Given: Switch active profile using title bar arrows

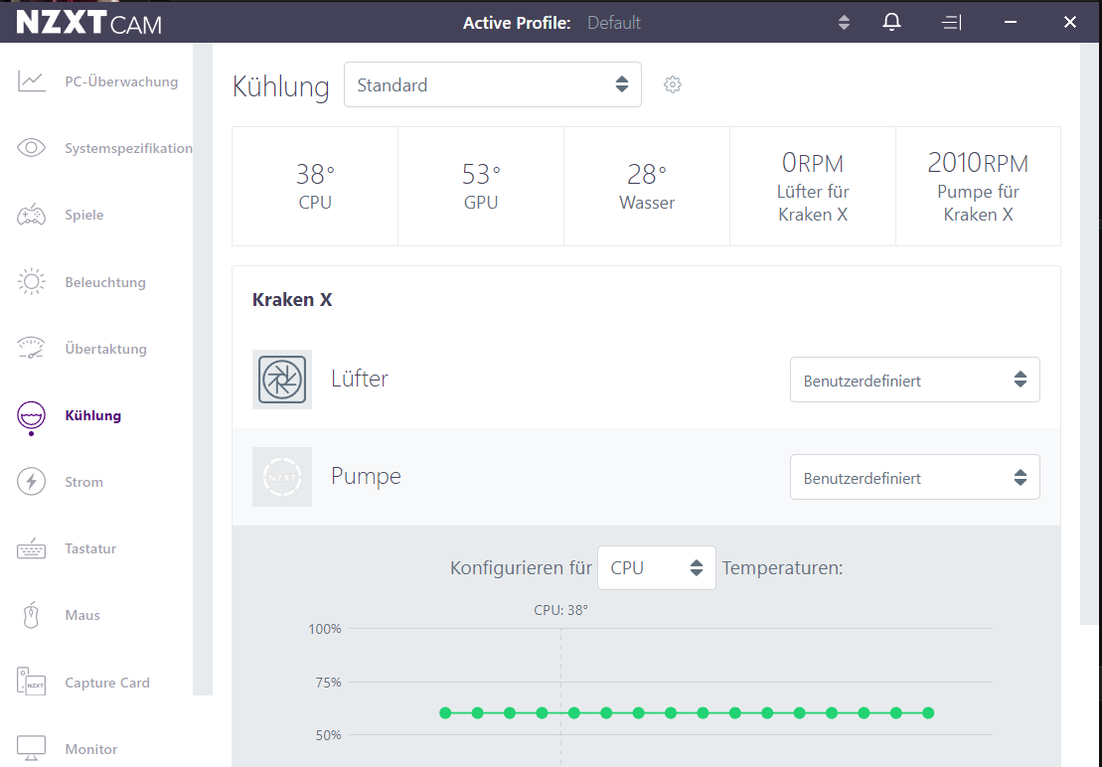Looking at the screenshot, I should click(x=844, y=23).
